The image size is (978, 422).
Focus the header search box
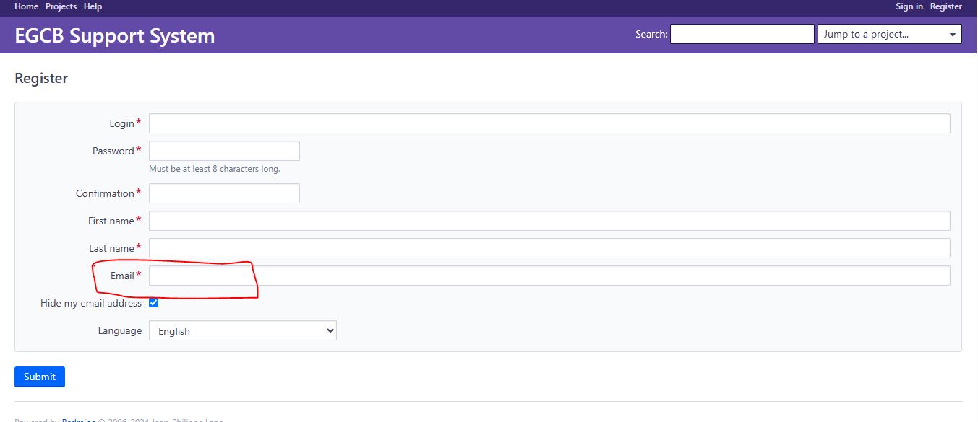click(742, 34)
